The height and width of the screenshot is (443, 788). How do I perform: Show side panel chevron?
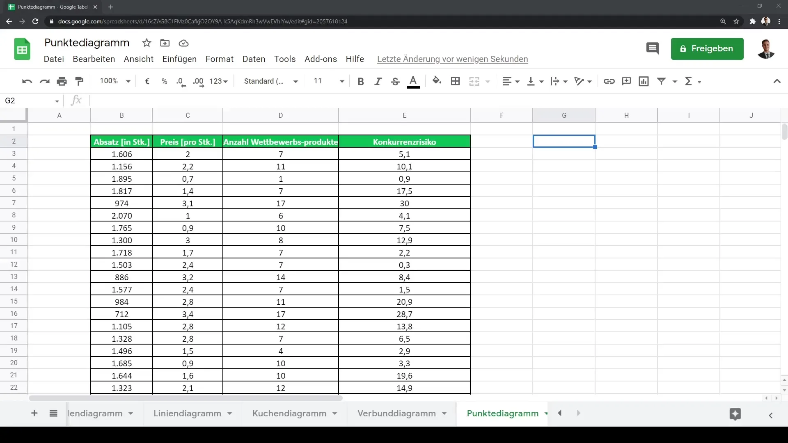pyautogui.click(x=771, y=416)
